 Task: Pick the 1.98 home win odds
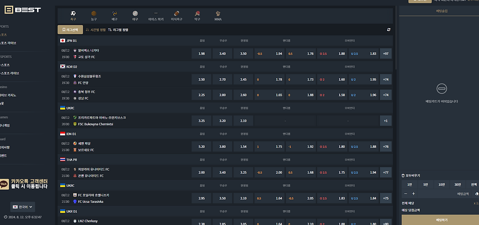pyautogui.click(x=202, y=54)
